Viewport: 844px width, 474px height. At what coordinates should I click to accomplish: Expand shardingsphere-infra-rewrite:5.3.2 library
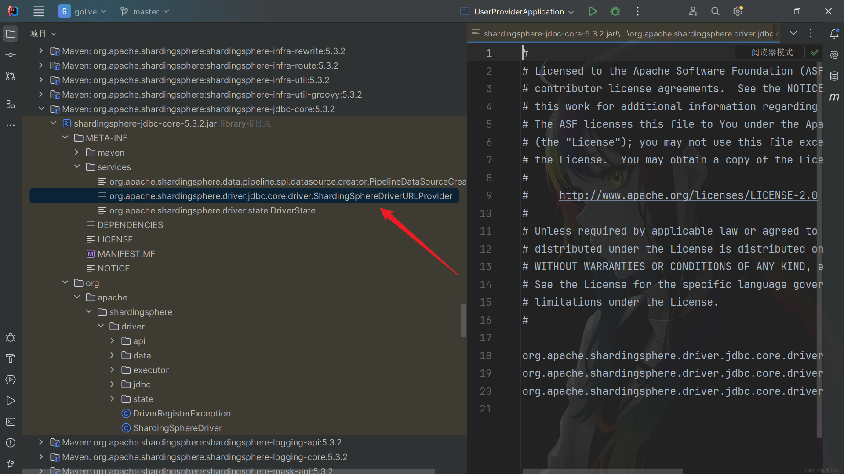[x=41, y=51]
